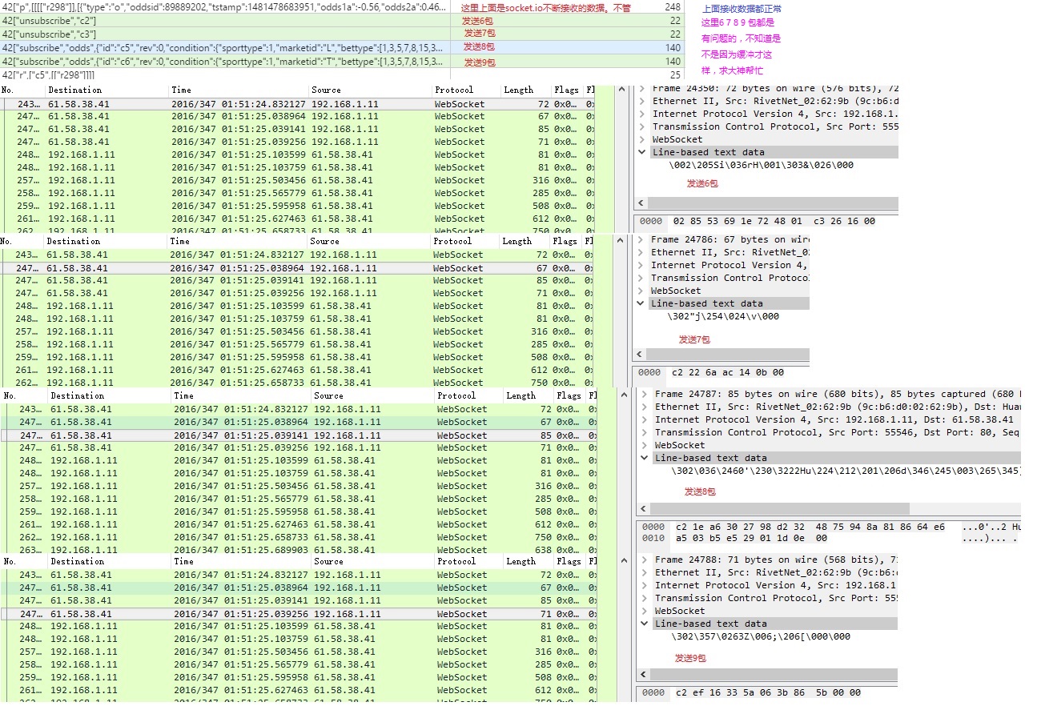The image size is (1037, 710).
Task: Click horizontal scrollbar thumb under Frame 24787 details
Action: coord(780,508)
